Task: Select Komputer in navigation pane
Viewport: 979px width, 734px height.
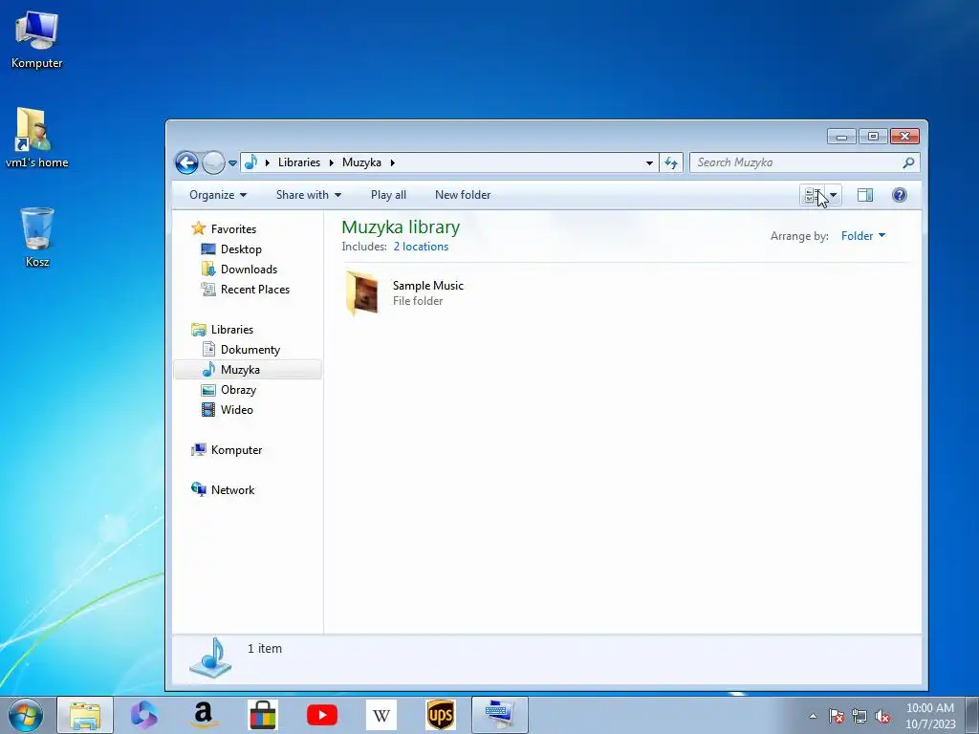Action: [236, 450]
